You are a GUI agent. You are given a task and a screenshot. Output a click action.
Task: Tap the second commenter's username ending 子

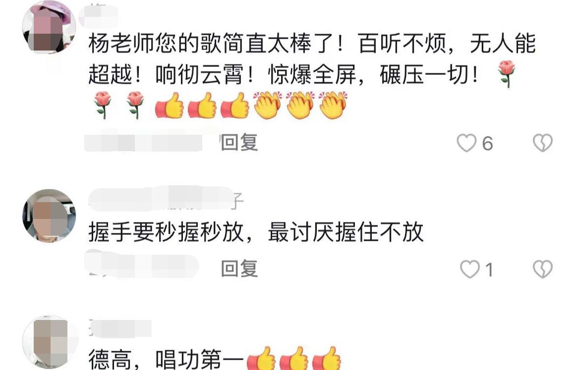166,199
